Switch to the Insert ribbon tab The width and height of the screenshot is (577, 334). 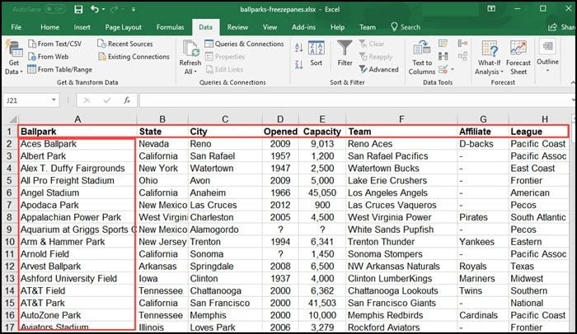[82, 27]
